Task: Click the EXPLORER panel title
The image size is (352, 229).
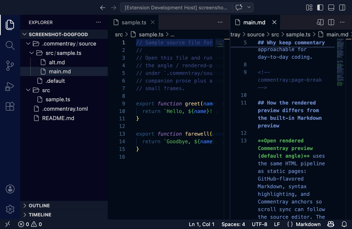Action: [x=41, y=22]
